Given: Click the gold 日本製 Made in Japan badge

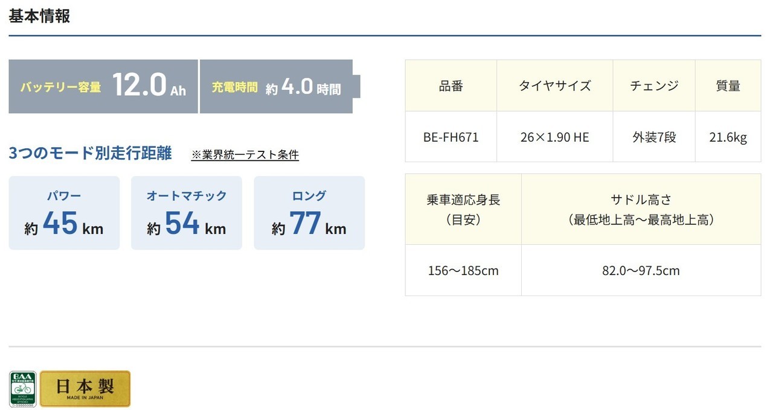Looking at the screenshot, I should pyautogui.click(x=85, y=389).
